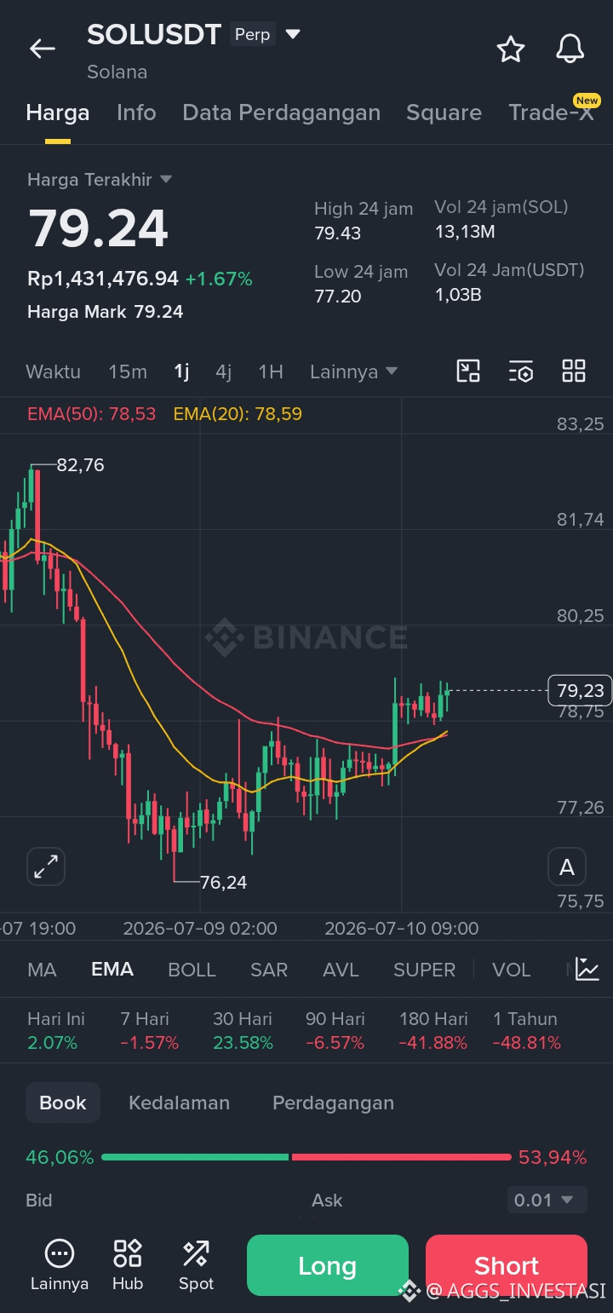Tap the Perp contract label
This screenshot has width=613, height=1313.
coord(252,34)
